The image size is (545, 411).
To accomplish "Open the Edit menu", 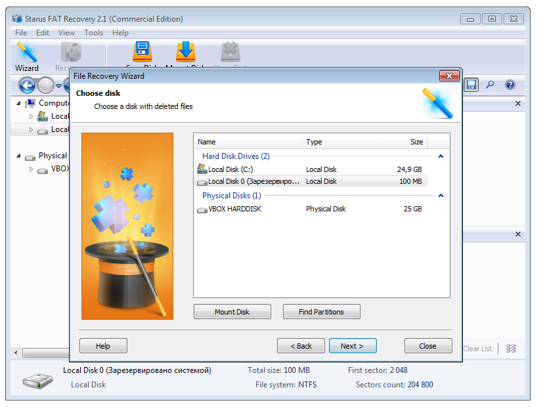I will (x=43, y=33).
